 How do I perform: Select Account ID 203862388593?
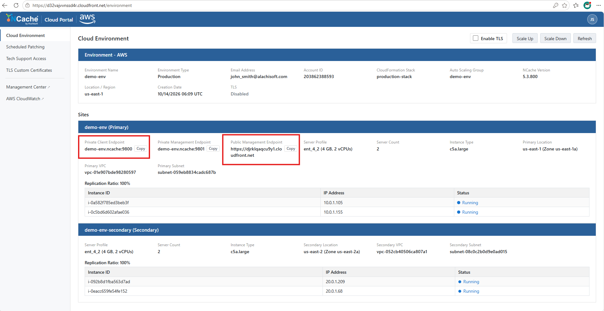(319, 76)
